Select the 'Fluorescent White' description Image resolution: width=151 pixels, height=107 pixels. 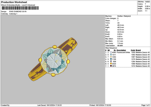[x=123, y=52]
